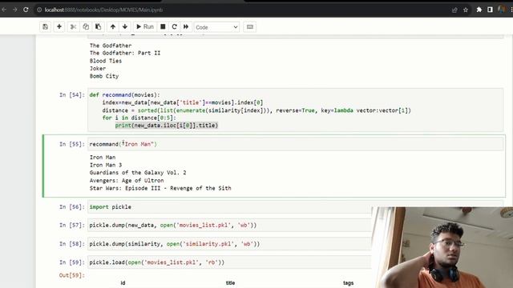Select the import pickle cell
The width and height of the screenshot is (513, 288).
click(x=230, y=207)
